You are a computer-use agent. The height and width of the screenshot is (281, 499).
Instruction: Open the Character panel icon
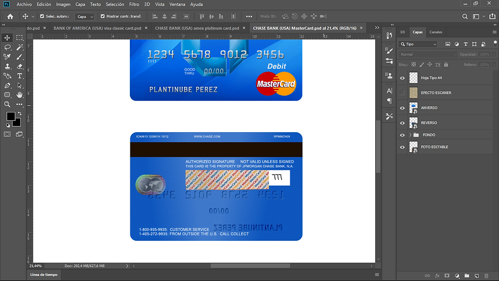(389, 91)
